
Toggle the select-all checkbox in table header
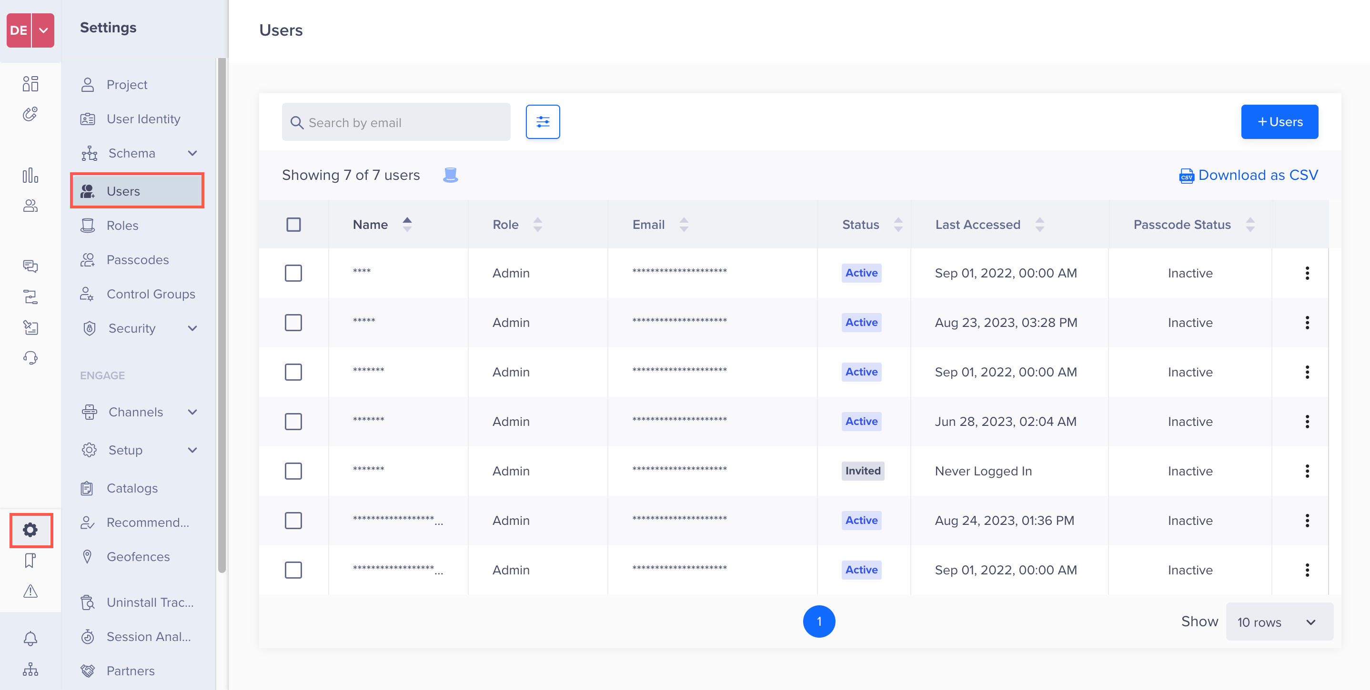(293, 224)
